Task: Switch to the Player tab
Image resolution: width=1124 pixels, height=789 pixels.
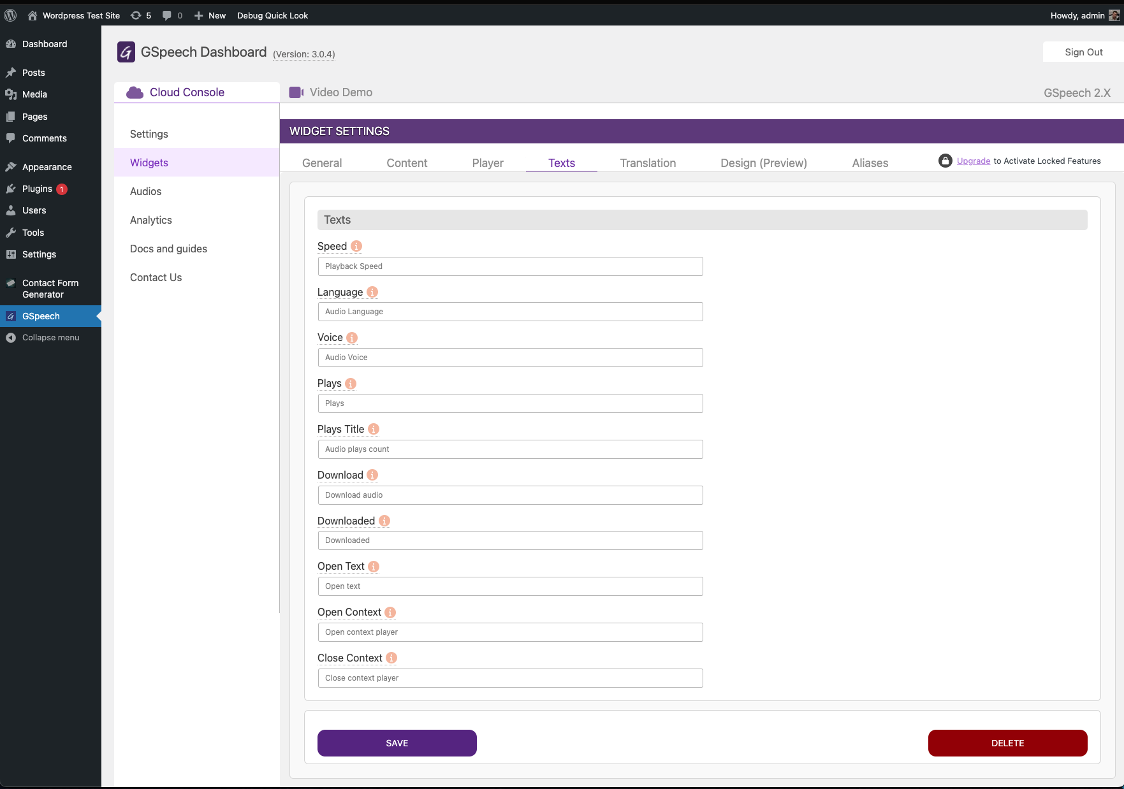Action: pos(488,163)
